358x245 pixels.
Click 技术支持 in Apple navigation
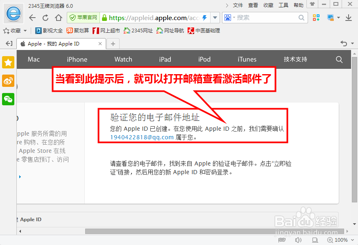click(x=295, y=59)
